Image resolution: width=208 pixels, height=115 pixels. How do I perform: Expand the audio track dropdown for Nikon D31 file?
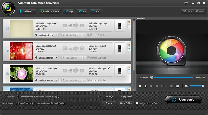pos(57,80)
